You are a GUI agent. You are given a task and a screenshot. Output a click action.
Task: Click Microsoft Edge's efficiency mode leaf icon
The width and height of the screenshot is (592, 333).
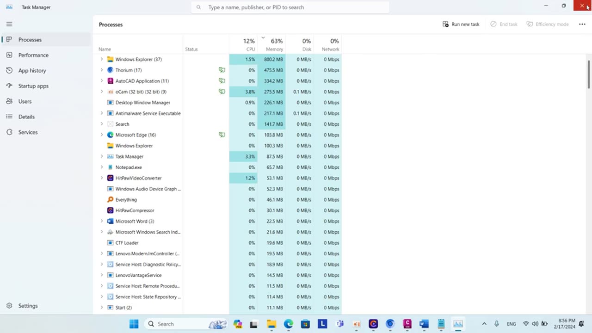pos(222,135)
